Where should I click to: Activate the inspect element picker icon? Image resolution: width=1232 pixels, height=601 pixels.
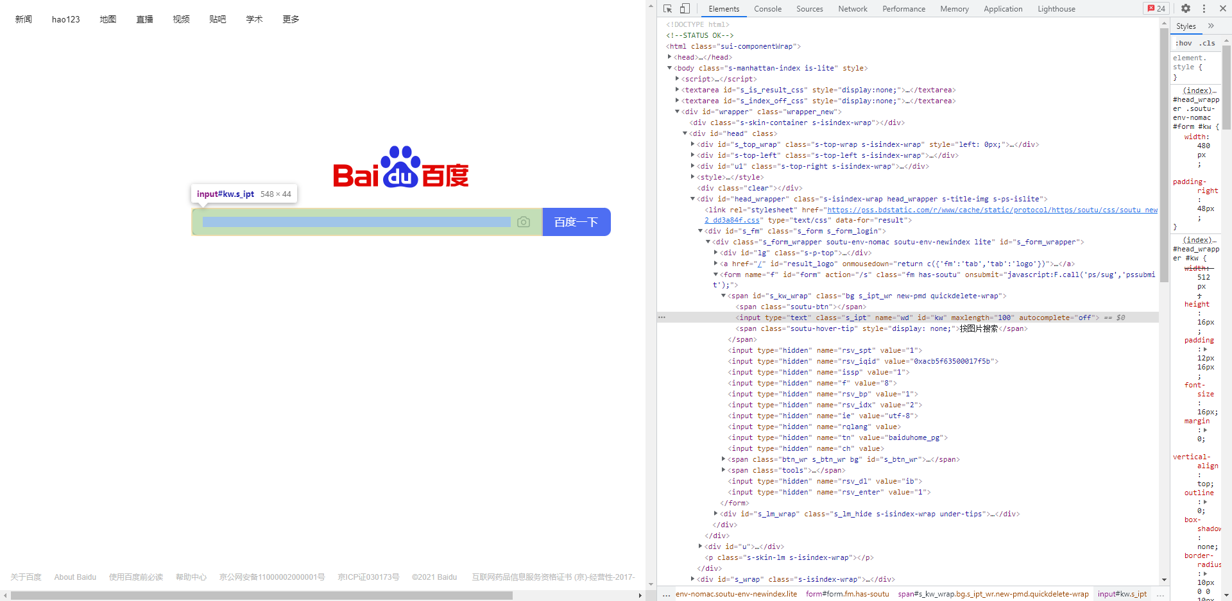point(667,9)
